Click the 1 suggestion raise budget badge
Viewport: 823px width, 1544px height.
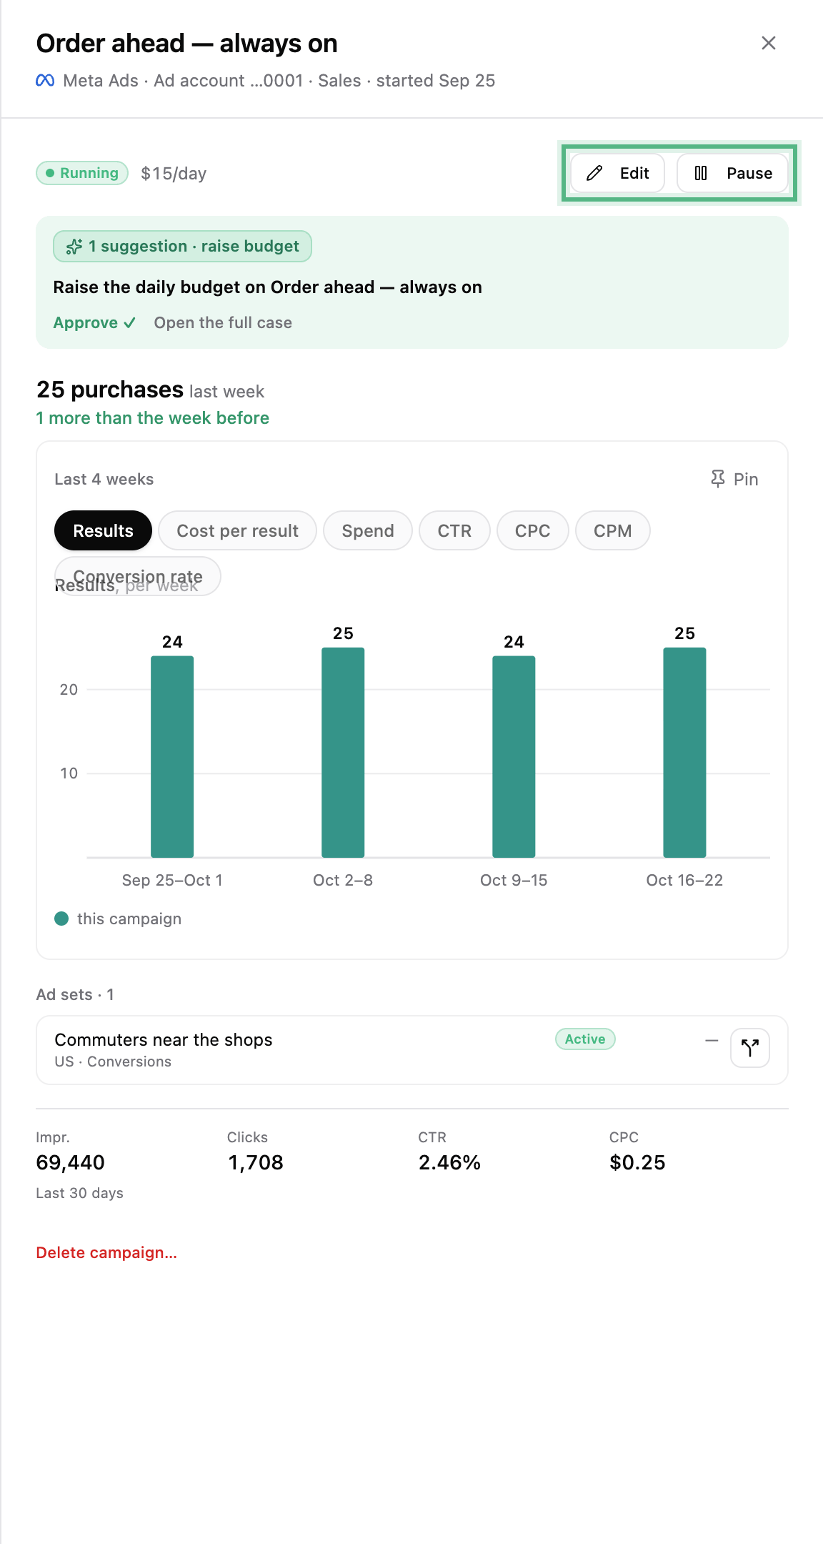182,247
